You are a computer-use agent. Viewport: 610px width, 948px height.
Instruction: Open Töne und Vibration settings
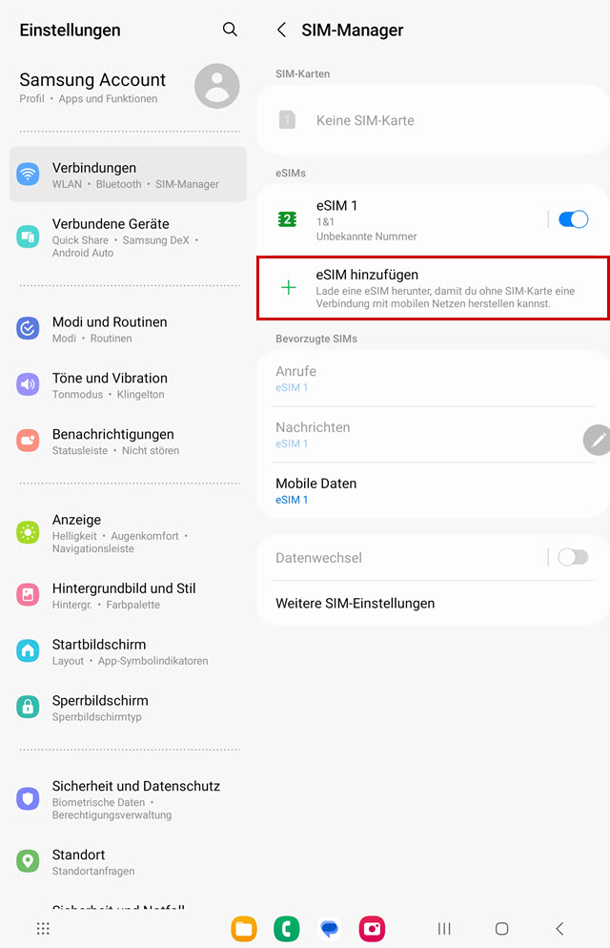pos(128,385)
